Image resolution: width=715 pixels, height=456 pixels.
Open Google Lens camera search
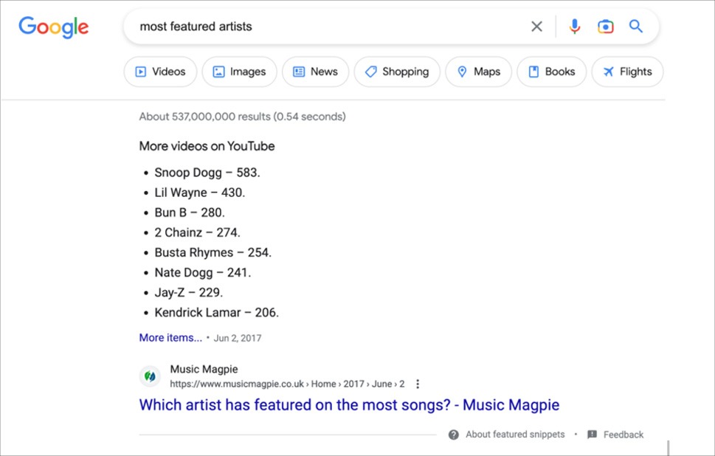pyautogui.click(x=605, y=26)
